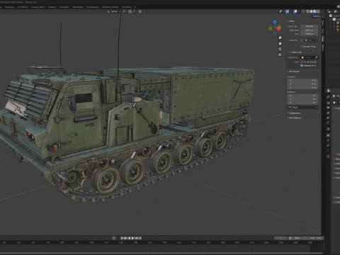Collapse the View panel in the sidebar
The width and height of the screenshot is (340, 255).
point(291,21)
